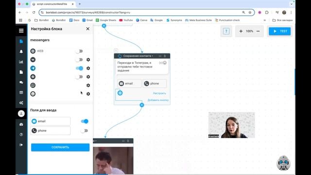Insert a variable {x} in block message
Viewport: 311px width, 175px height.
(x=161, y=63)
